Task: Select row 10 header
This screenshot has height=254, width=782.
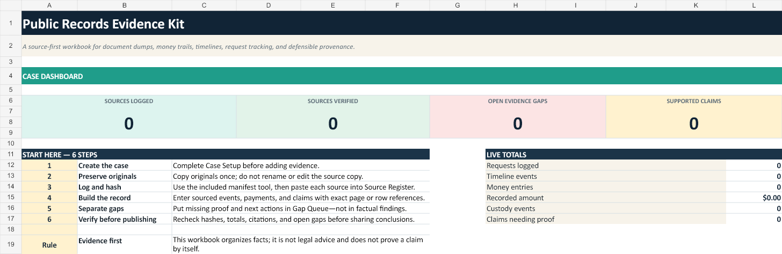Action: [x=11, y=143]
